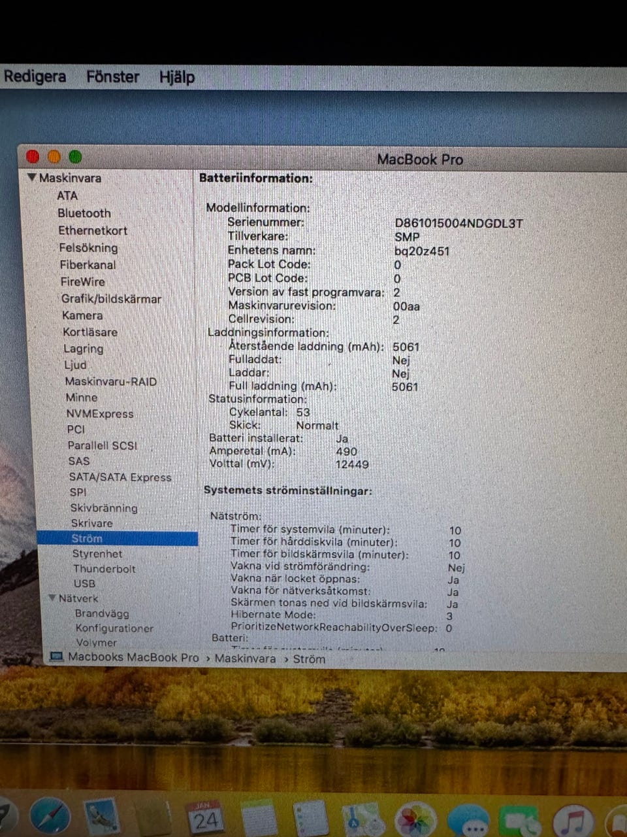Select Kamera in the sidebar

click(x=82, y=315)
